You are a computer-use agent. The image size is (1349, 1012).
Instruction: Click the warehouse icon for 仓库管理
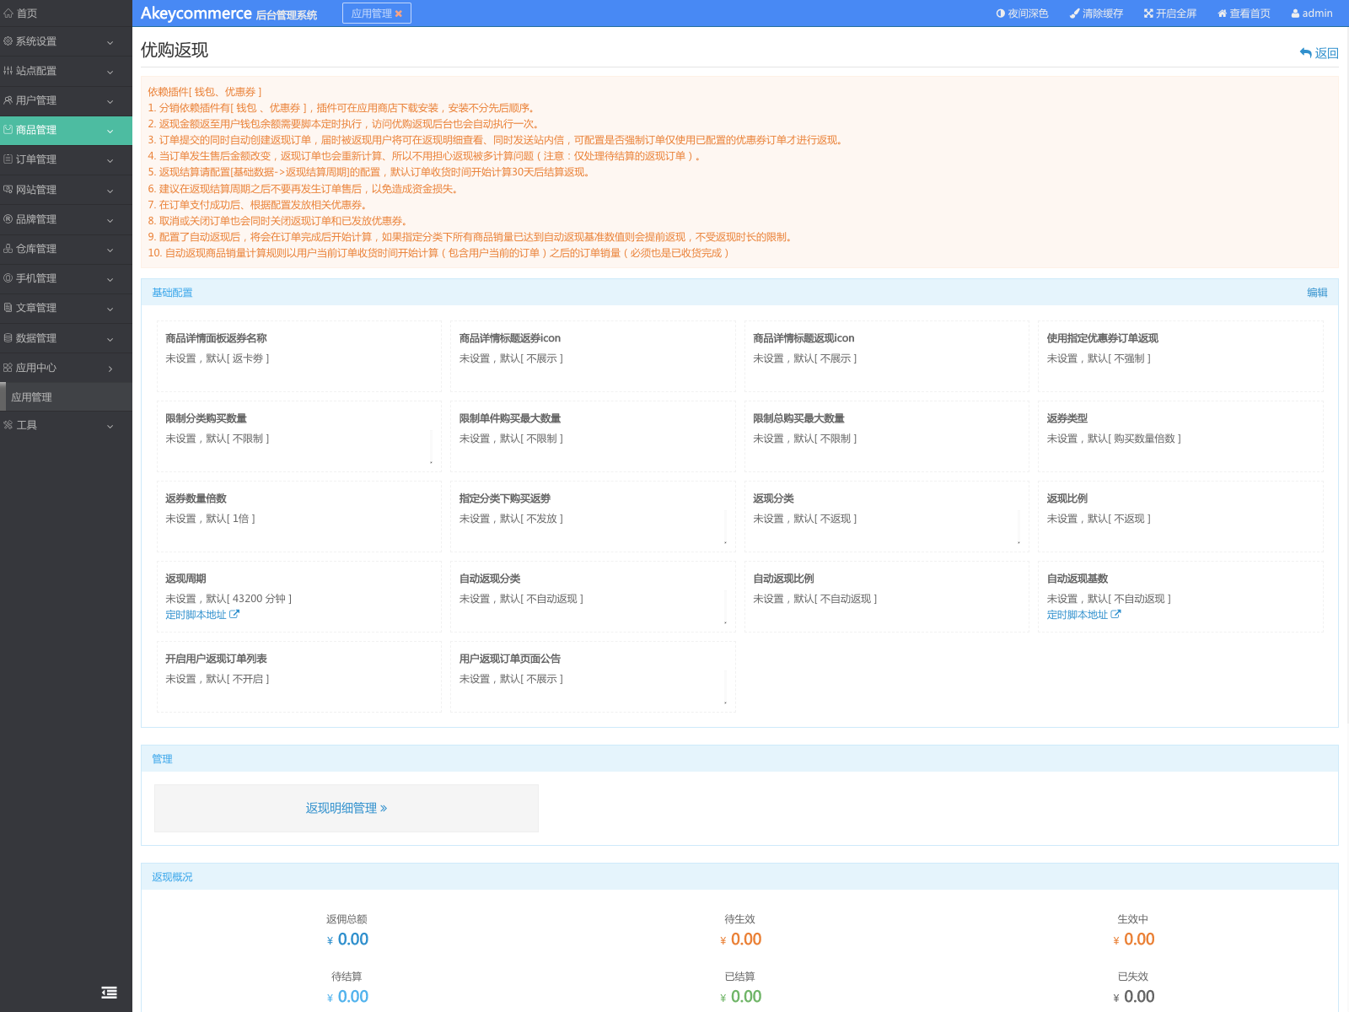(x=8, y=249)
